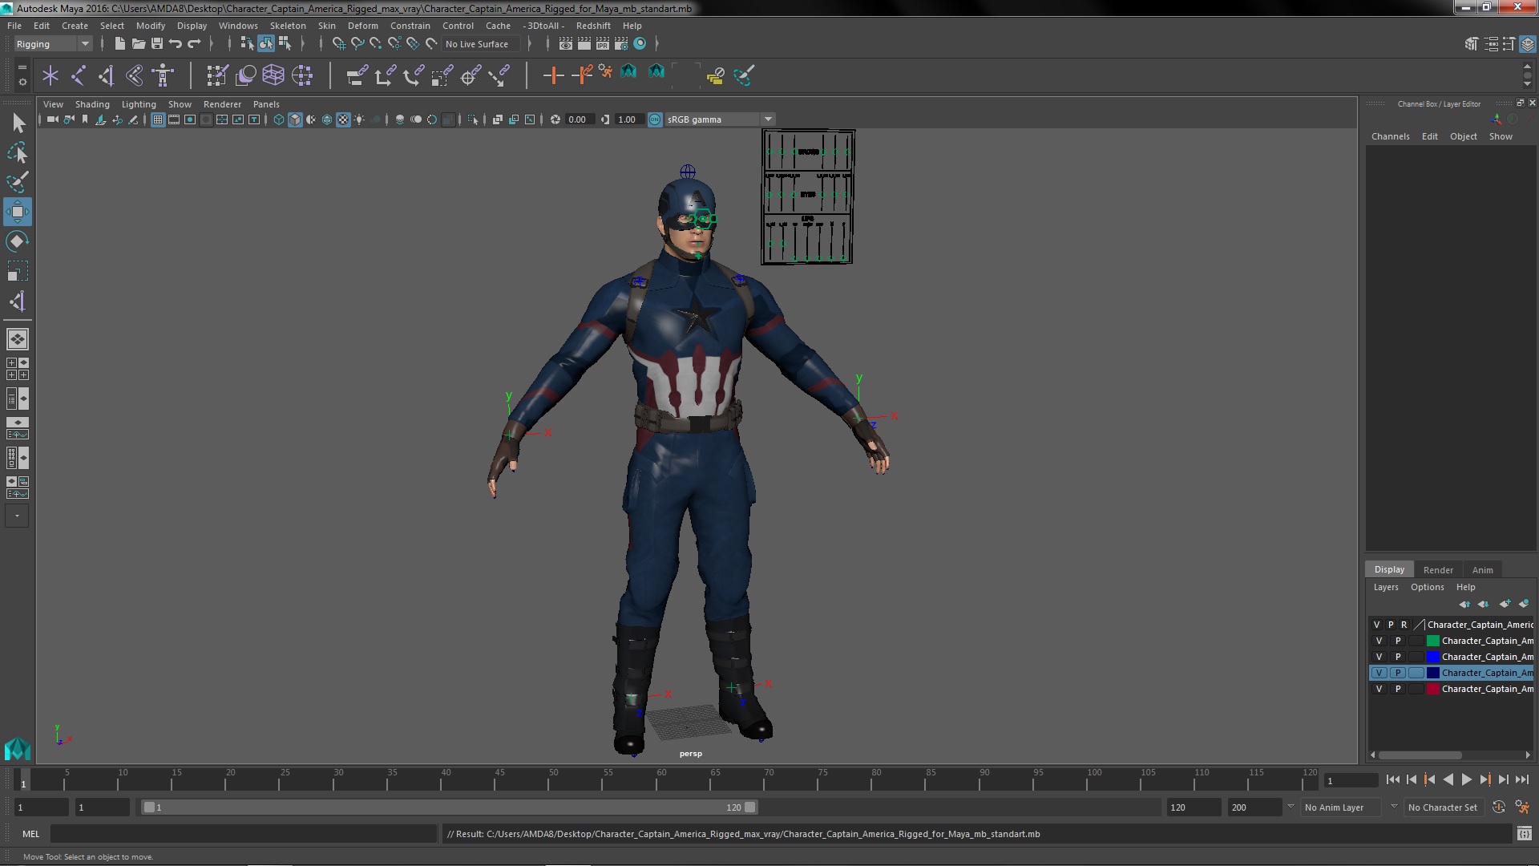
Task: Toggle visibility V of blue layer
Action: tap(1379, 657)
